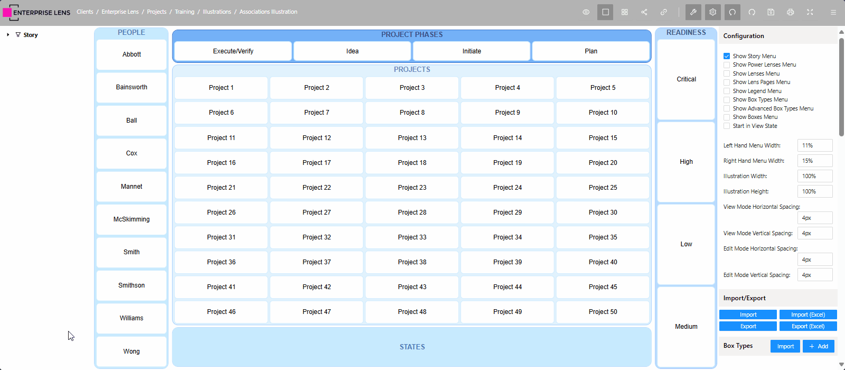Click the fullscreen expand arrows icon

[x=810, y=12]
